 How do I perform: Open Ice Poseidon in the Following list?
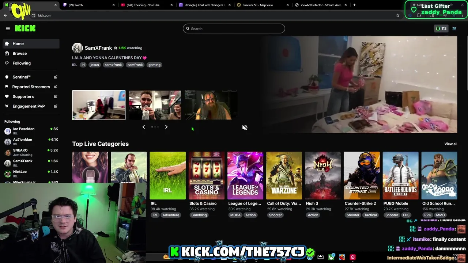click(x=31, y=131)
